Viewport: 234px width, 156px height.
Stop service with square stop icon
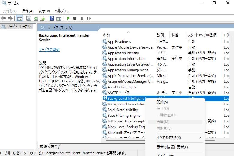pyautogui.click(x=75, y=18)
